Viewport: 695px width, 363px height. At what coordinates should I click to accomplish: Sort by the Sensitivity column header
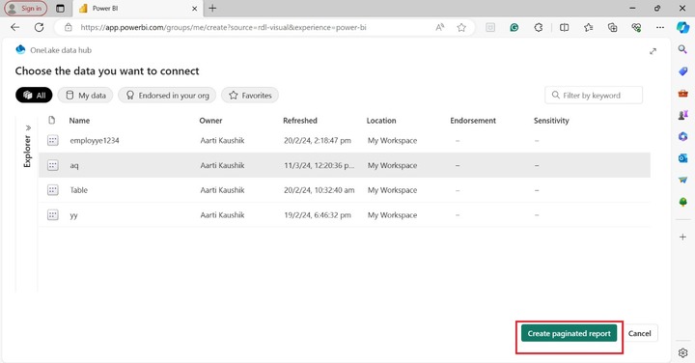coord(551,121)
